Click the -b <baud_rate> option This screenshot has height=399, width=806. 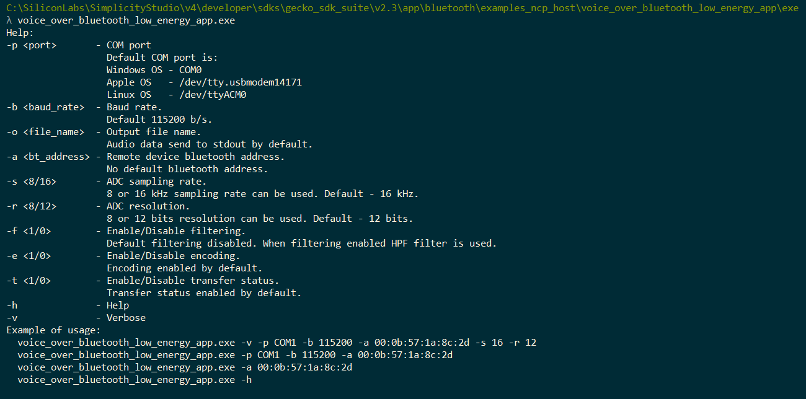(x=45, y=107)
